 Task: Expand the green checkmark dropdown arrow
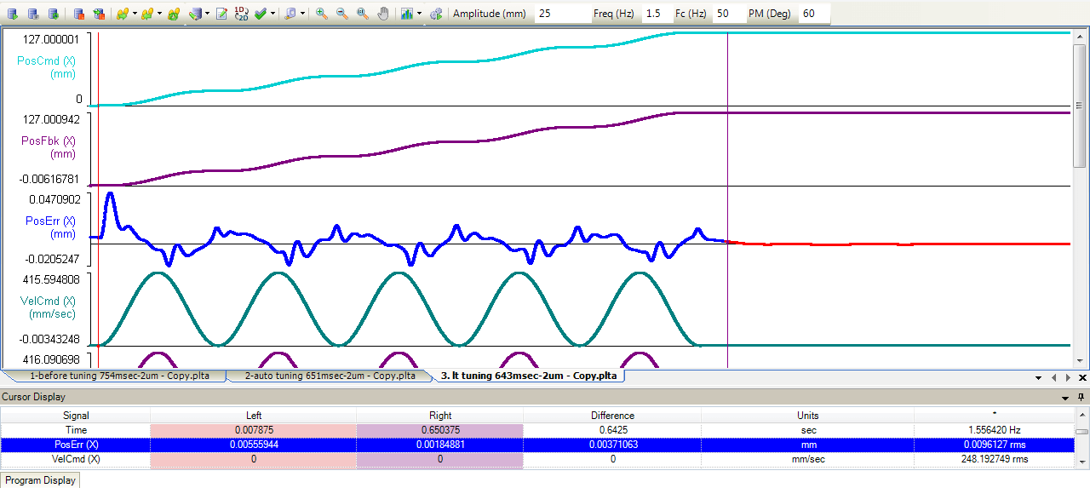pos(272,14)
